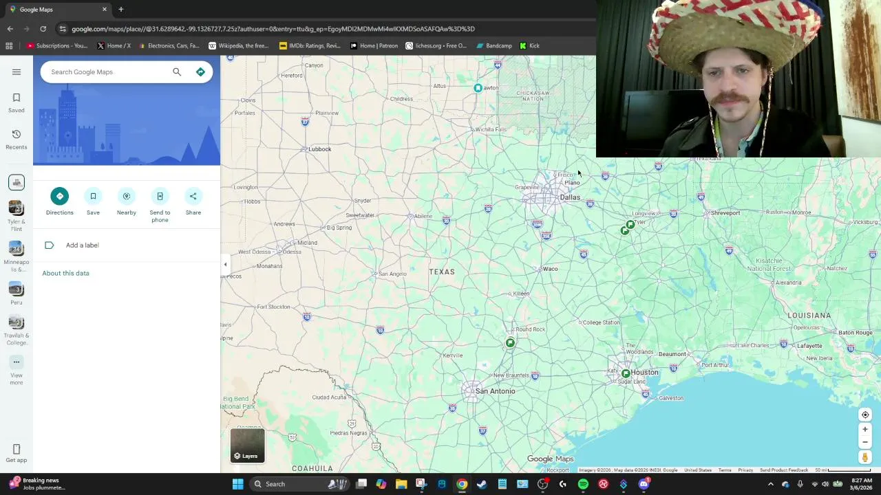Open Spotify from the taskbar
Image resolution: width=881 pixels, height=495 pixels.
[x=583, y=484]
